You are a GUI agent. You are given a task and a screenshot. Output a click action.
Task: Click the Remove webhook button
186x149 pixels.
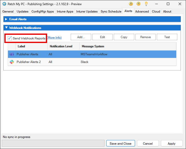coord(146,37)
